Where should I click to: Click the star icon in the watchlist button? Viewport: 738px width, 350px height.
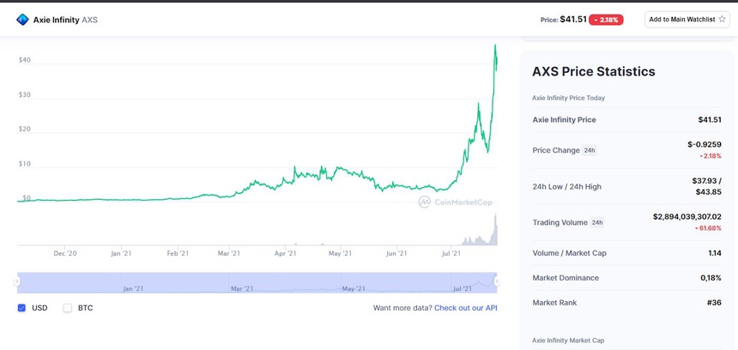723,19
